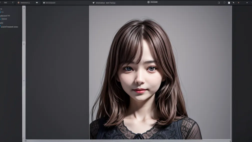The height and width of the screenshot is (142, 252).
Task: Click the horizontal scrollbar below the canvas
Action: pyautogui.click(x=128, y=141)
